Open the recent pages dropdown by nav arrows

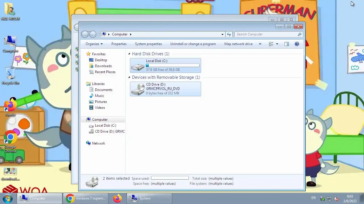98,34
